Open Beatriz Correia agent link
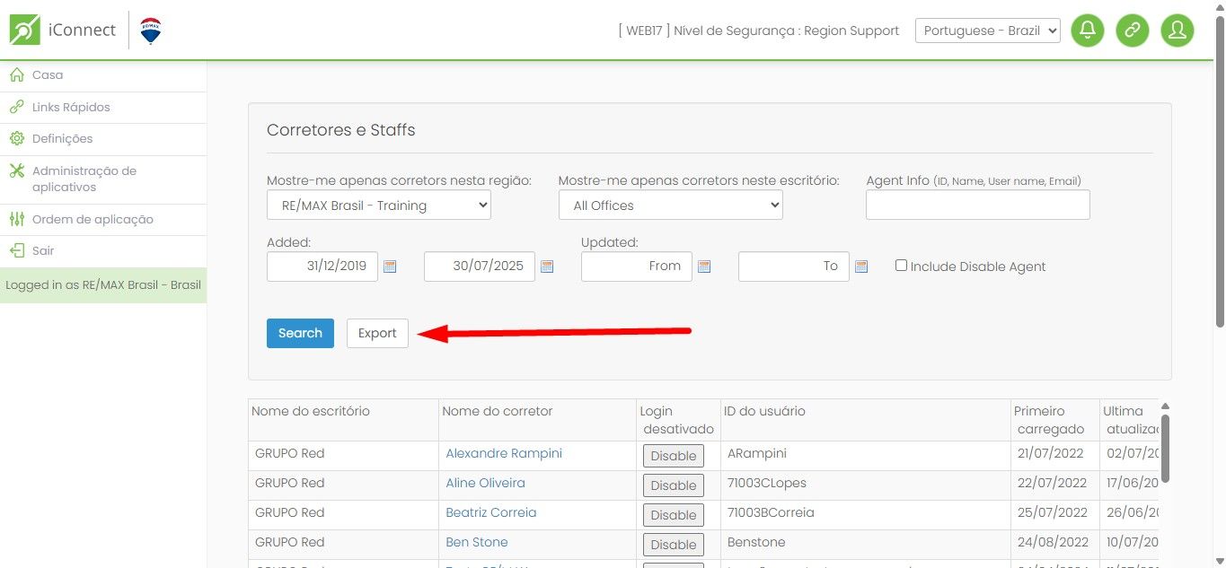 tap(491, 512)
